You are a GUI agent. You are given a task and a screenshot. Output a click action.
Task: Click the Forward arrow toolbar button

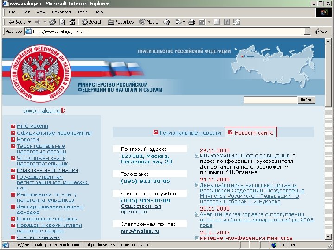click(37, 22)
